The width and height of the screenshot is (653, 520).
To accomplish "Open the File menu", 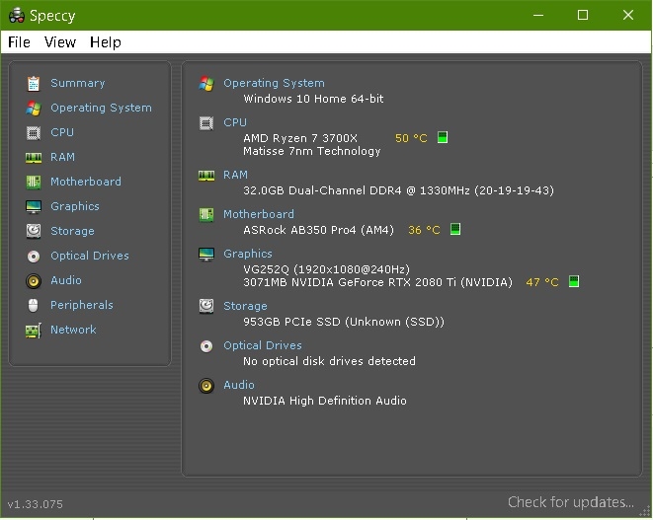I will [x=19, y=42].
